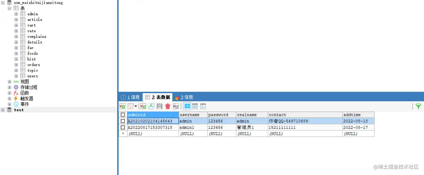This screenshot has width=424, height=175.
Task: Click the password column header
Action: point(222,115)
